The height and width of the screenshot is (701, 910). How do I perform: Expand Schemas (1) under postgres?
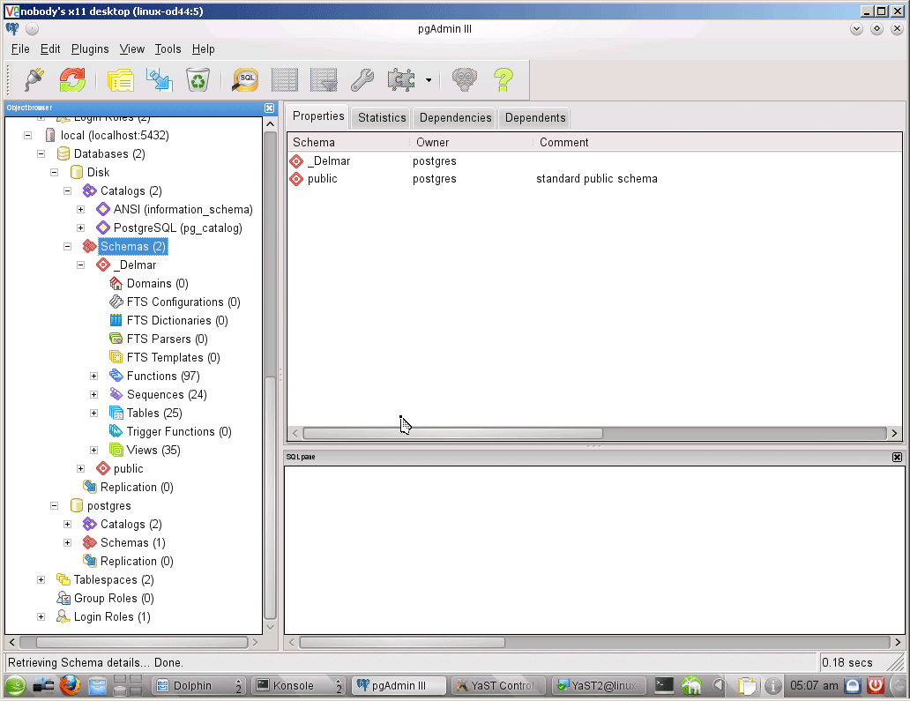click(x=67, y=542)
